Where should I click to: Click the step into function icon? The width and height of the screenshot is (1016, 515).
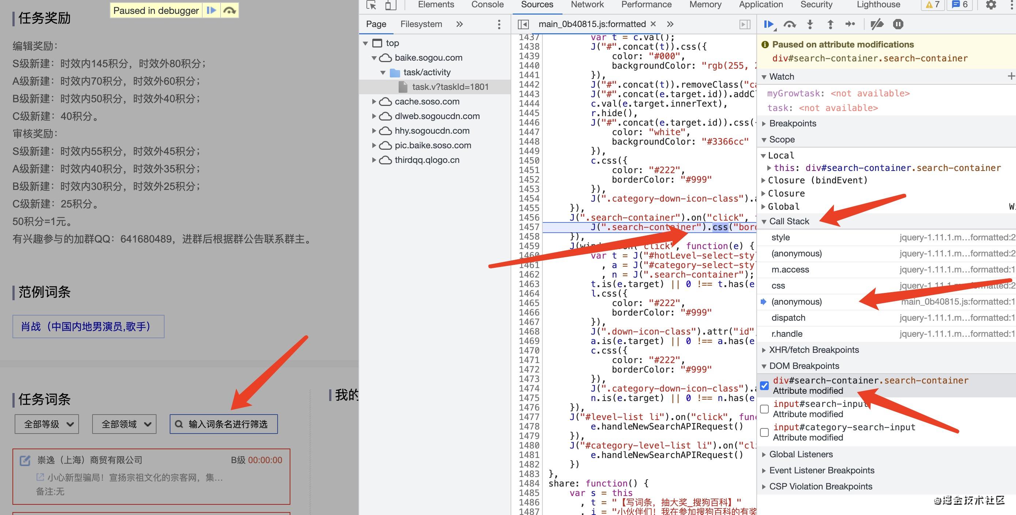pos(810,24)
